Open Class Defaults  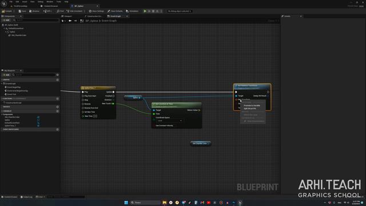[x=115, y=11]
